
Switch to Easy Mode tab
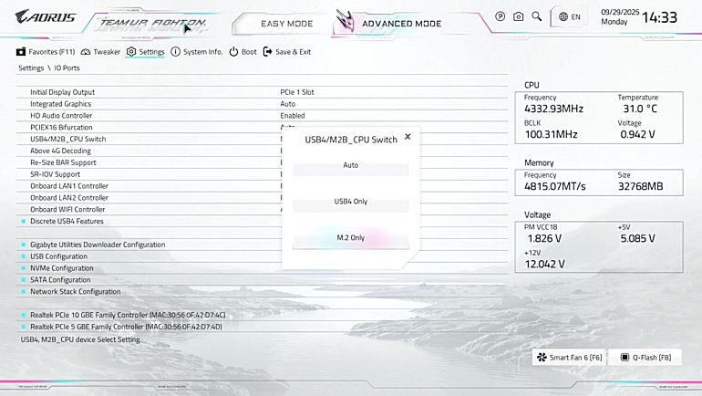coord(285,24)
